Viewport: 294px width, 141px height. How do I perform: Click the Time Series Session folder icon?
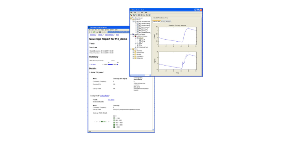point(131,18)
